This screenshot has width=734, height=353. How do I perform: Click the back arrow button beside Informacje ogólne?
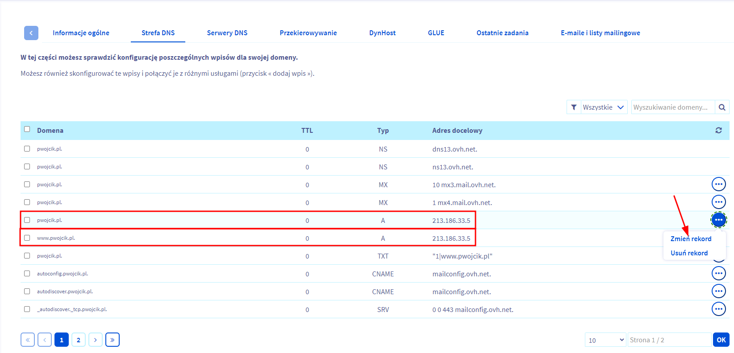[x=31, y=33]
